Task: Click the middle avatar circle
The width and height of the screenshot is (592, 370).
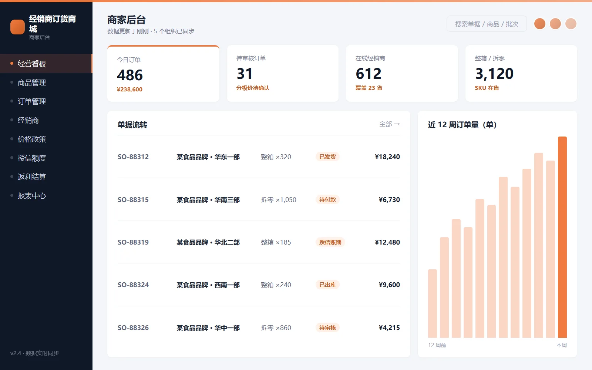Action: (x=555, y=24)
